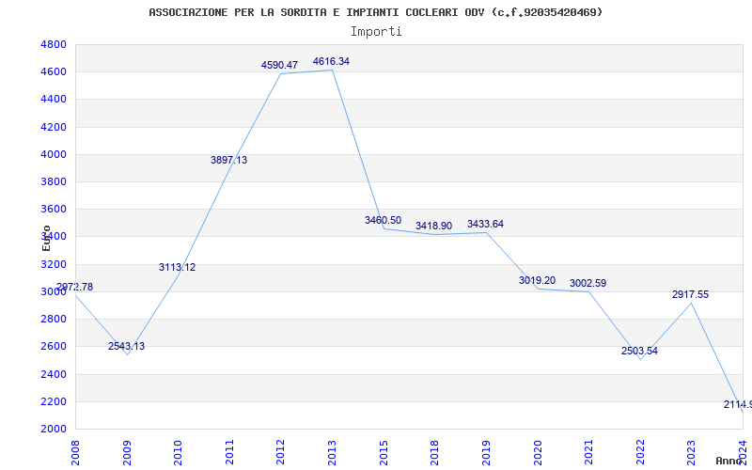
Task: Select the 2917.55 data label
Action: (x=690, y=295)
